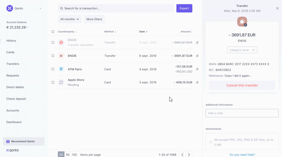Click the Add a note field
Viewport: 282px width, 157px height.
[x=242, y=113]
